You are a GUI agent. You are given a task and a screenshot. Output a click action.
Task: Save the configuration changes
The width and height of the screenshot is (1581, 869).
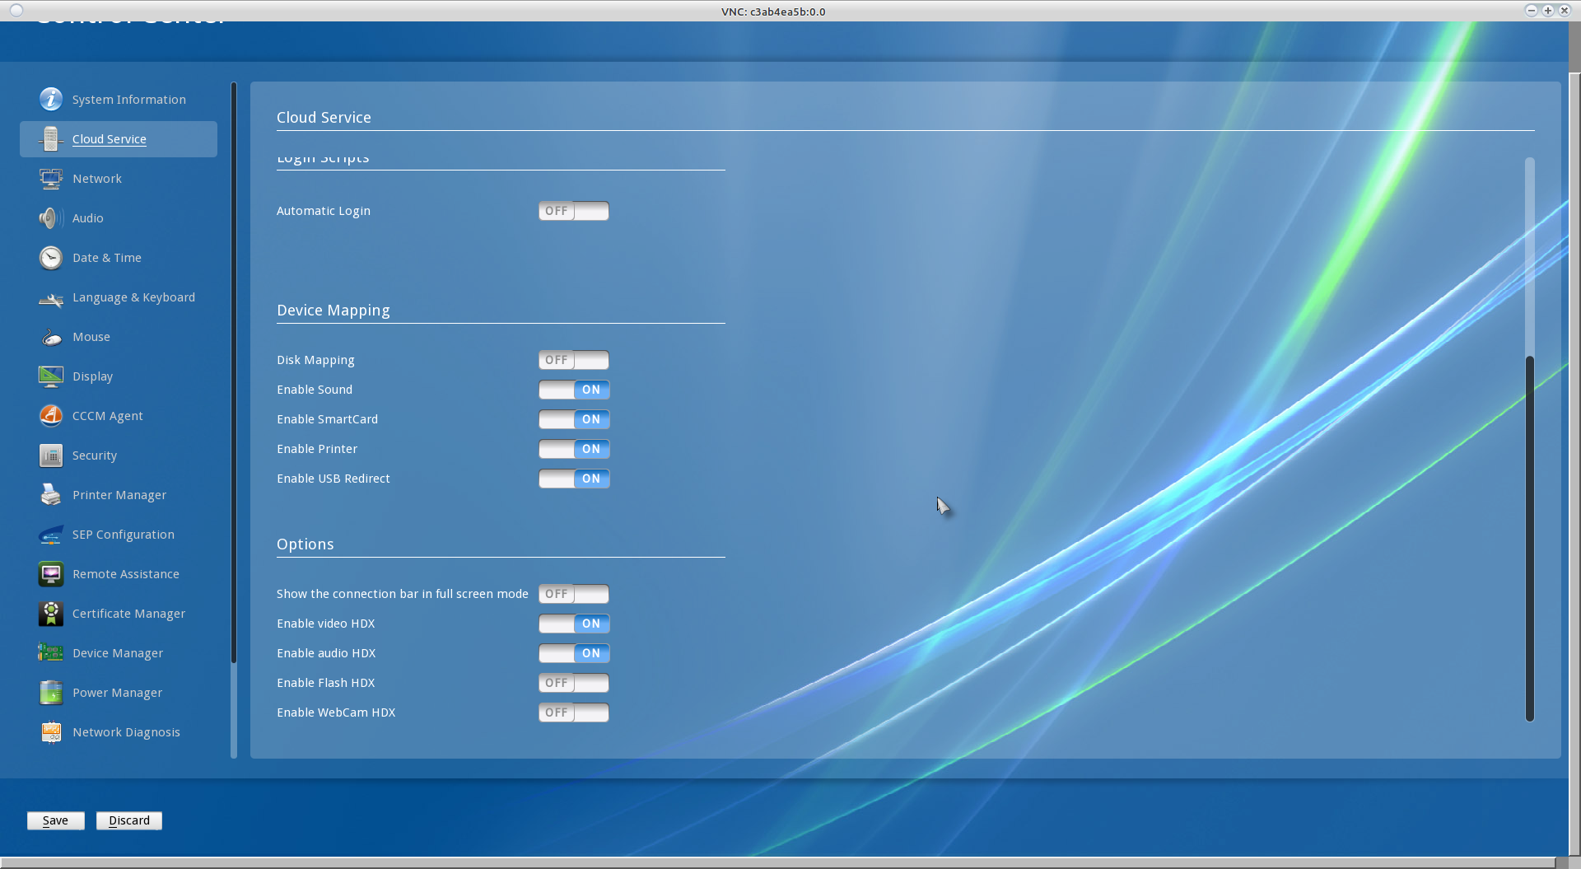point(56,820)
